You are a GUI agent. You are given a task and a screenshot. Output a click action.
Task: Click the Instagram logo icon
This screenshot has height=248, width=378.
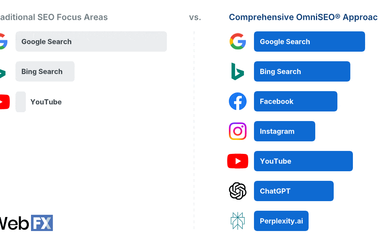238,131
